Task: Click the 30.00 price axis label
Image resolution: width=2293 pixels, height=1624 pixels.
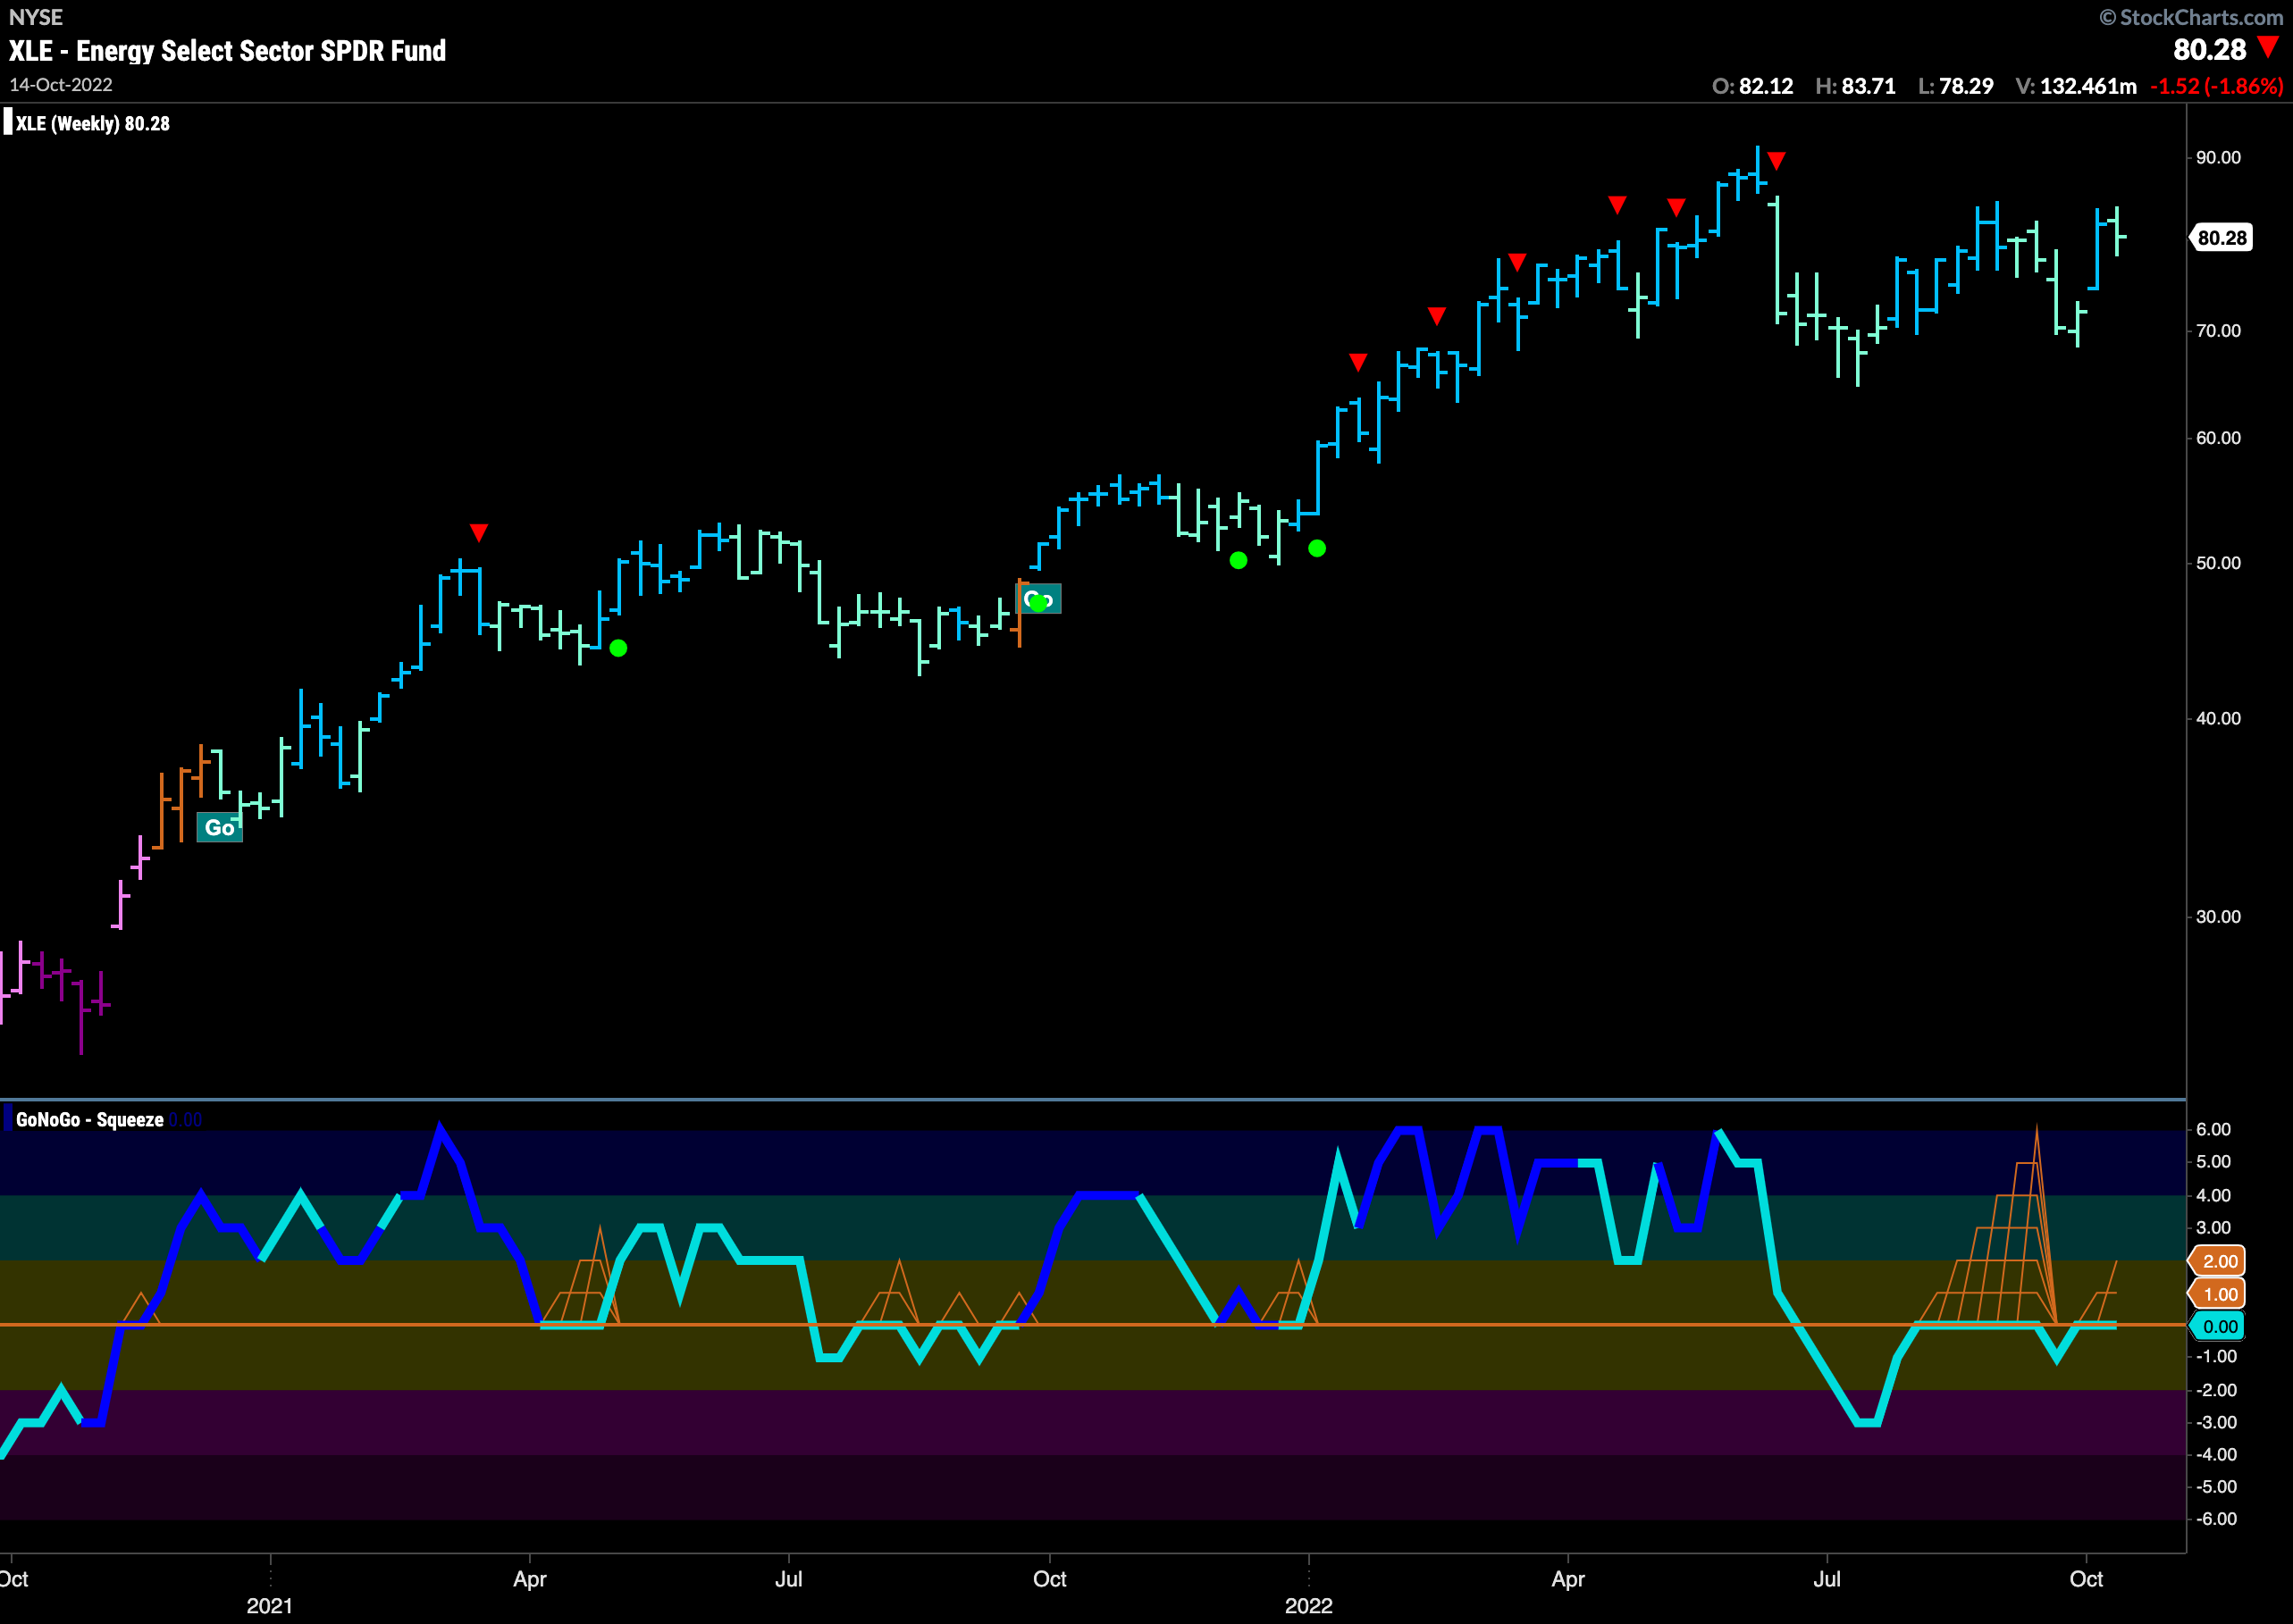Action: [2218, 917]
